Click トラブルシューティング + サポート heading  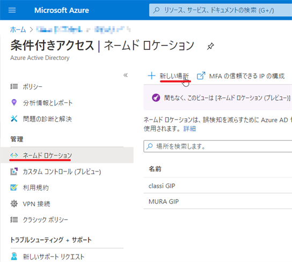pos(51,240)
